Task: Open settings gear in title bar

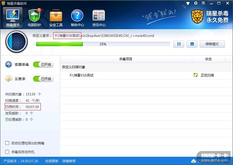Action: coord(196,3)
